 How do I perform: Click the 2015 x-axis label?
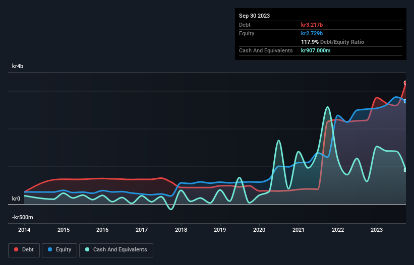[x=64, y=230]
